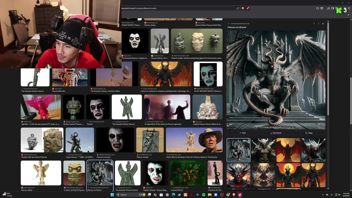Click the Visit button under the preview
Screen dimensions: 352x198
click(x=243, y=133)
